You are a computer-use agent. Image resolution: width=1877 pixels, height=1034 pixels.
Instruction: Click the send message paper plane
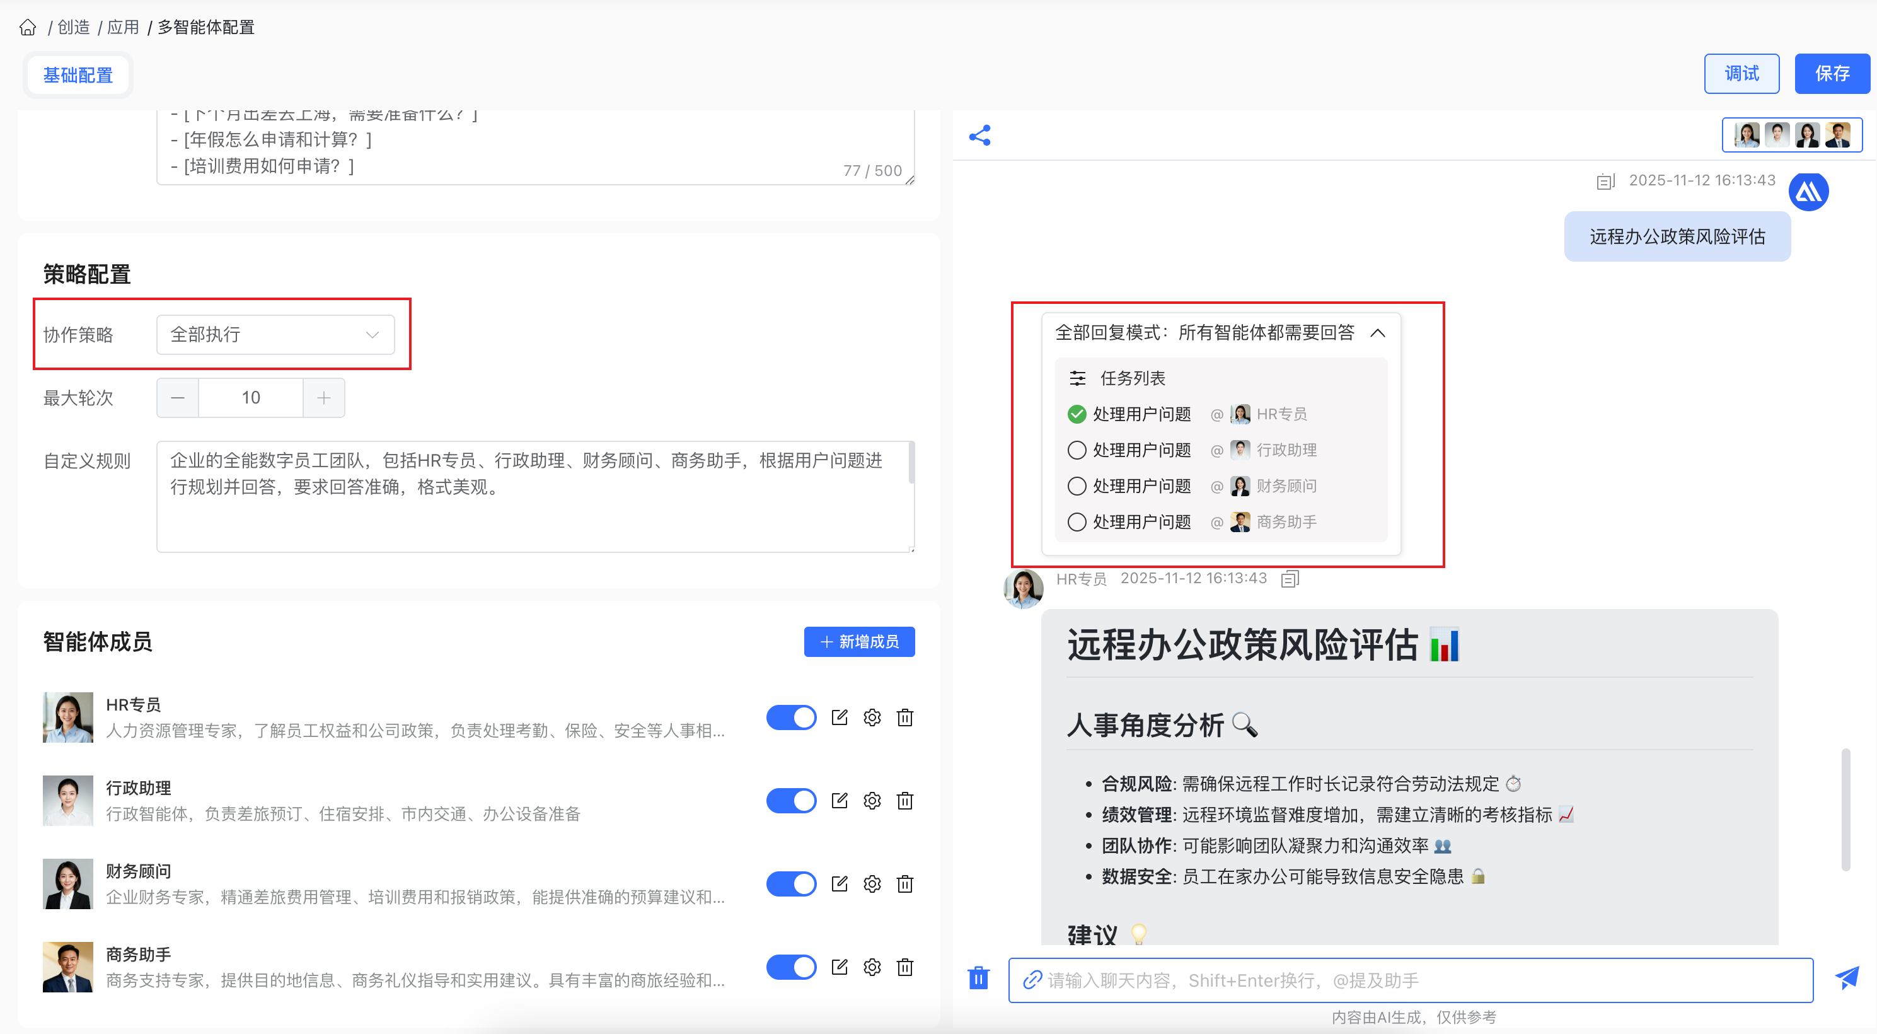1846,979
